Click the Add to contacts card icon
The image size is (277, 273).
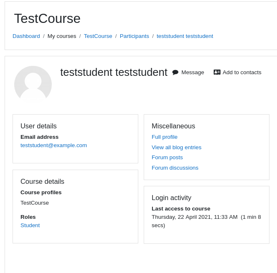tap(217, 72)
